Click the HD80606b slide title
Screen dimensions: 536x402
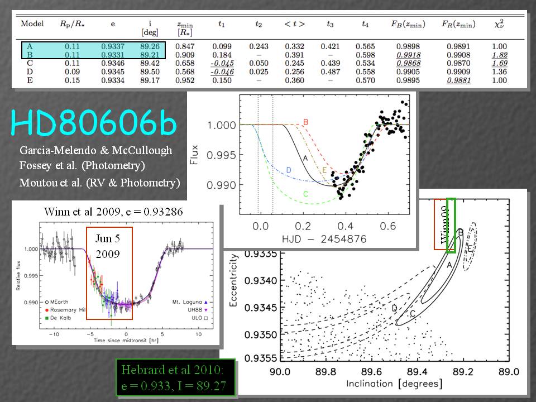tap(93, 124)
